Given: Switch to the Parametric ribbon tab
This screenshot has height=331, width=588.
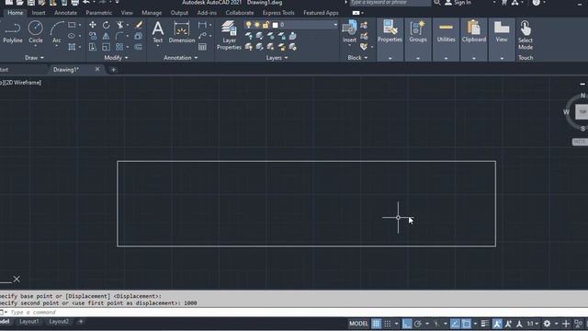Looking at the screenshot, I should (x=98, y=13).
